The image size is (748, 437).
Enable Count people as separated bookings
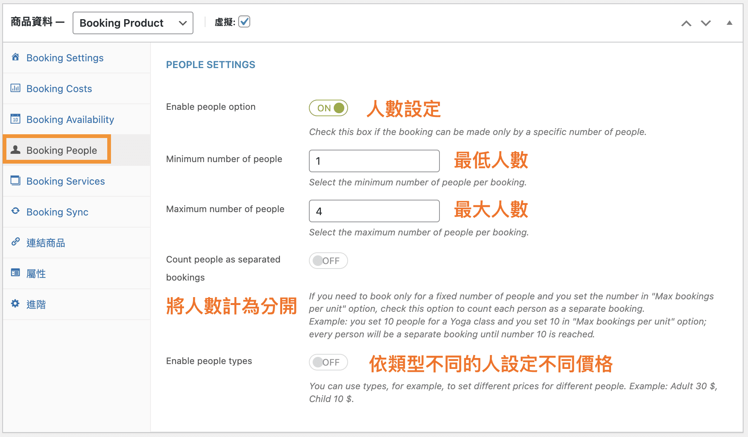[328, 261]
